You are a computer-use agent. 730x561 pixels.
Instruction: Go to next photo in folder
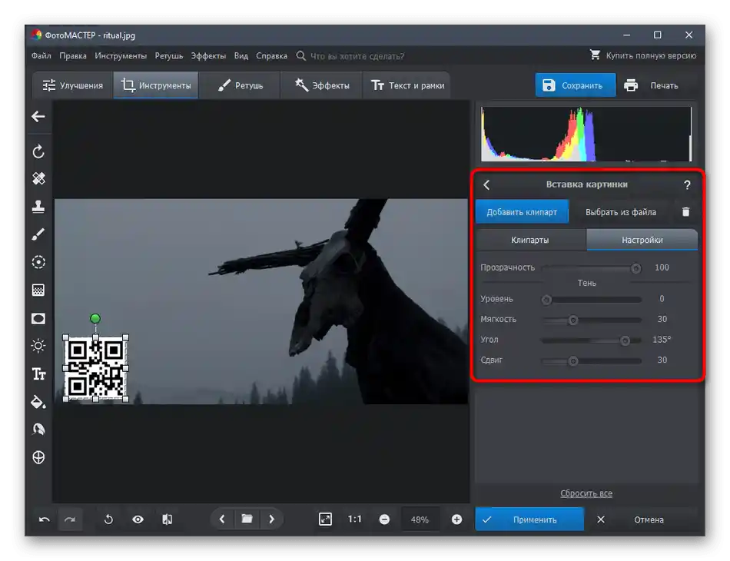272,520
